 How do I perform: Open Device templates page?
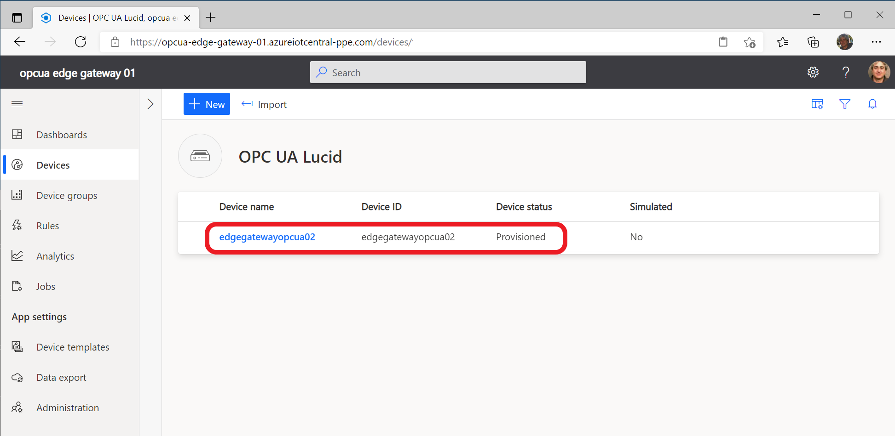click(x=69, y=347)
